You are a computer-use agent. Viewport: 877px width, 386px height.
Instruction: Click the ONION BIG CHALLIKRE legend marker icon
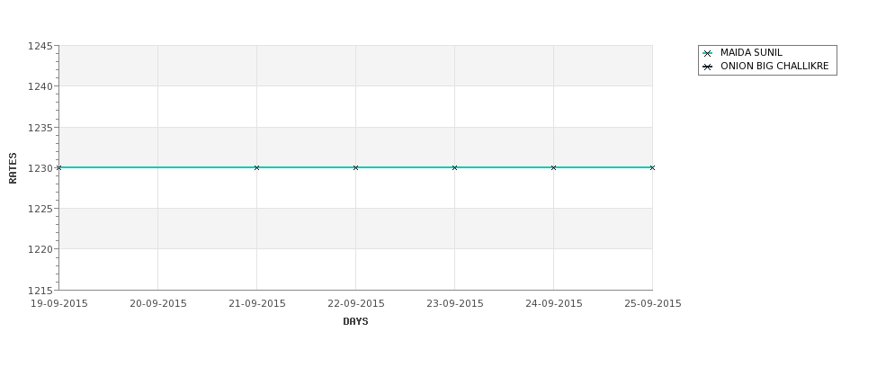pyautogui.click(x=707, y=67)
